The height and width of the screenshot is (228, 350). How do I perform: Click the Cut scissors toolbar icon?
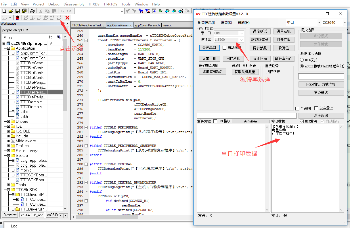click(x=41, y=11)
